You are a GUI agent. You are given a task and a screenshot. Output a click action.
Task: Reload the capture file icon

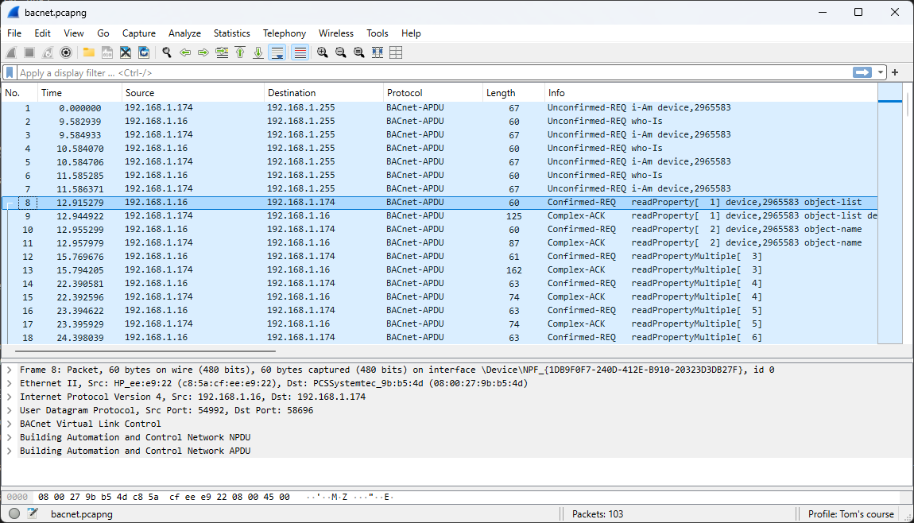[x=144, y=52]
